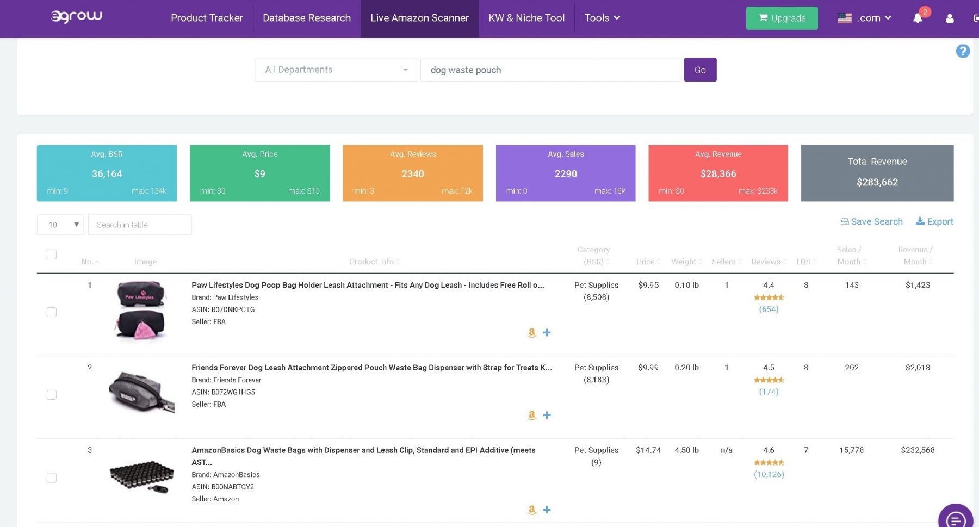Image resolution: width=979 pixels, height=527 pixels.
Task: Click the Avg. Price green card
Action: [x=259, y=173]
